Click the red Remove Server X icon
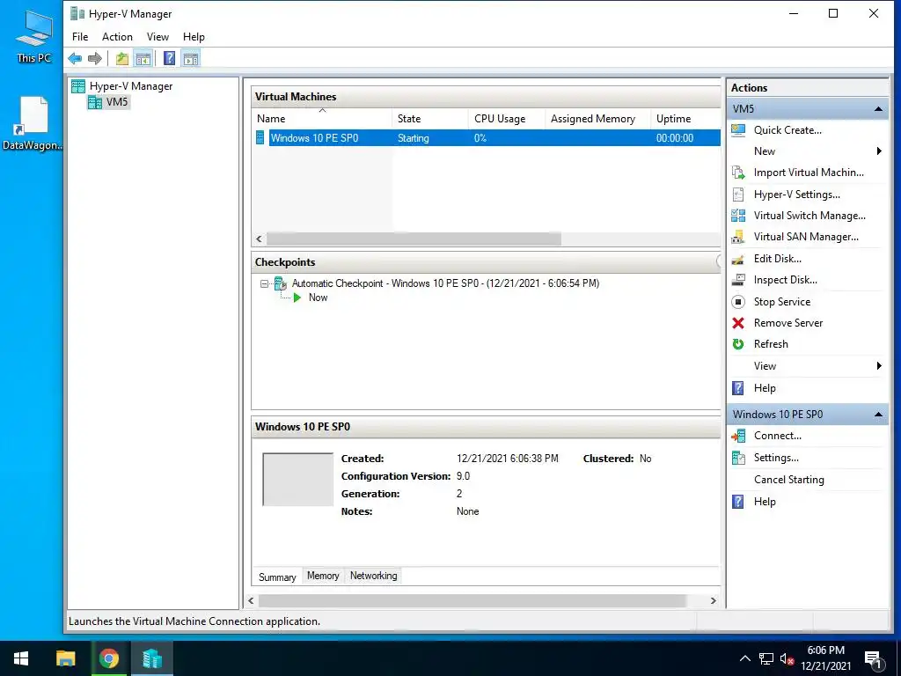 click(738, 323)
